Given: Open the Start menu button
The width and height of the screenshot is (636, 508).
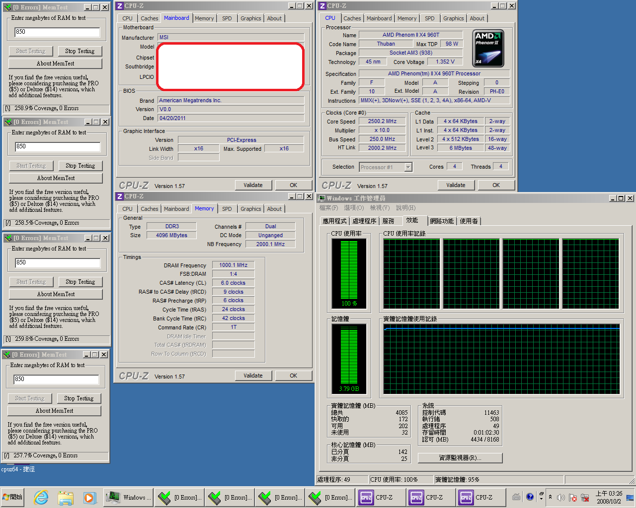Looking at the screenshot, I should [13, 497].
